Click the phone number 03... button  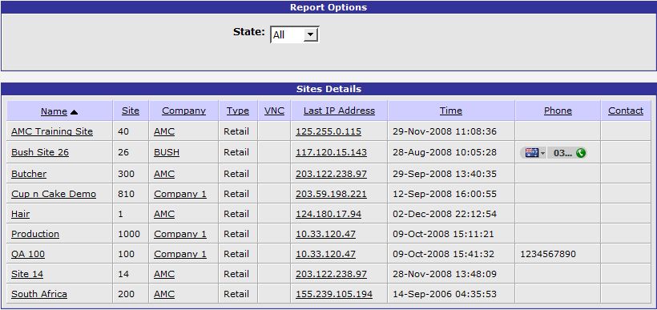[x=562, y=153]
